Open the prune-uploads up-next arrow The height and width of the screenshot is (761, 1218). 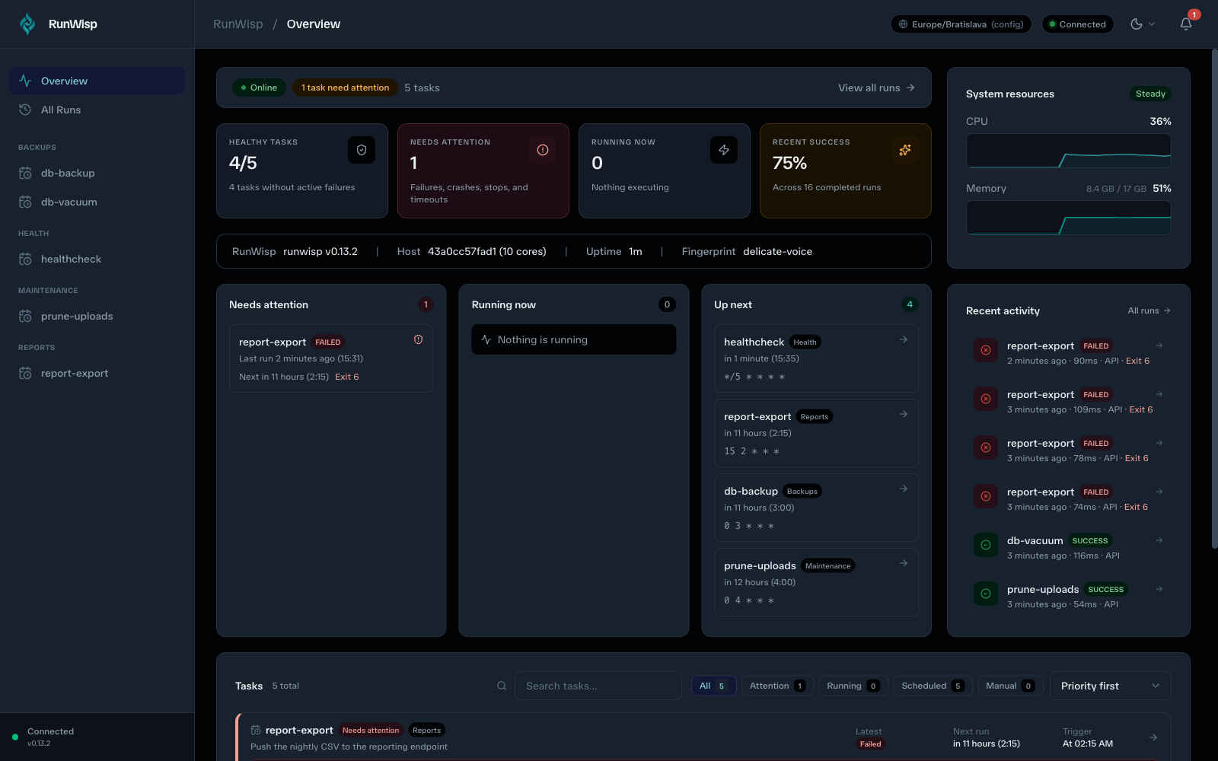point(904,563)
